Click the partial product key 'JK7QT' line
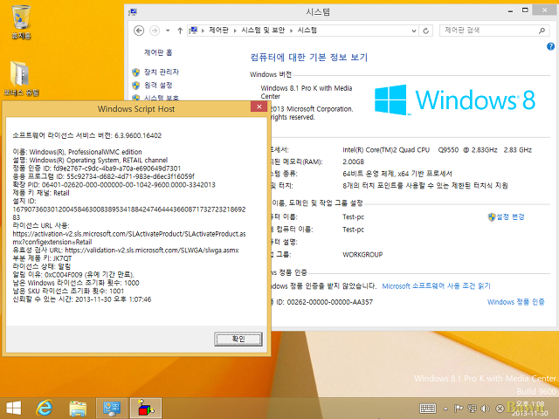Screen dimensions: 559x419 pos(42,258)
